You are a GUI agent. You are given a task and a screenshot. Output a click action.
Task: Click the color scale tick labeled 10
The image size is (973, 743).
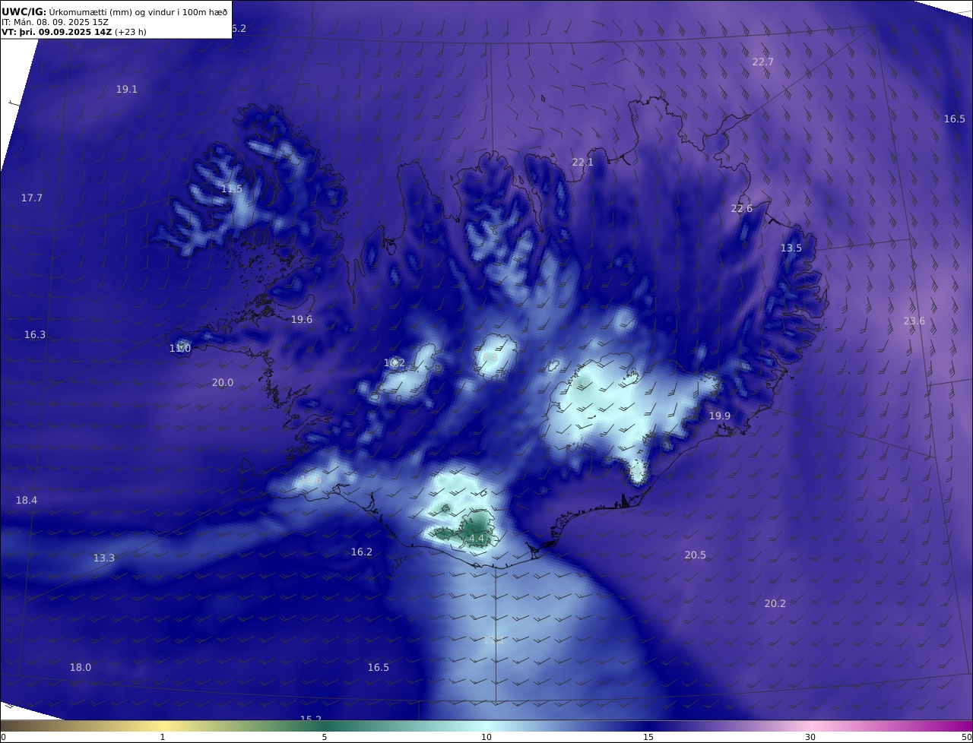(486, 737)
